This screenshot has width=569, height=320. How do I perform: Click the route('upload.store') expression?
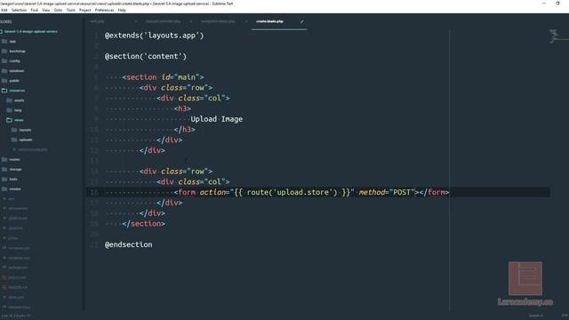293,192
